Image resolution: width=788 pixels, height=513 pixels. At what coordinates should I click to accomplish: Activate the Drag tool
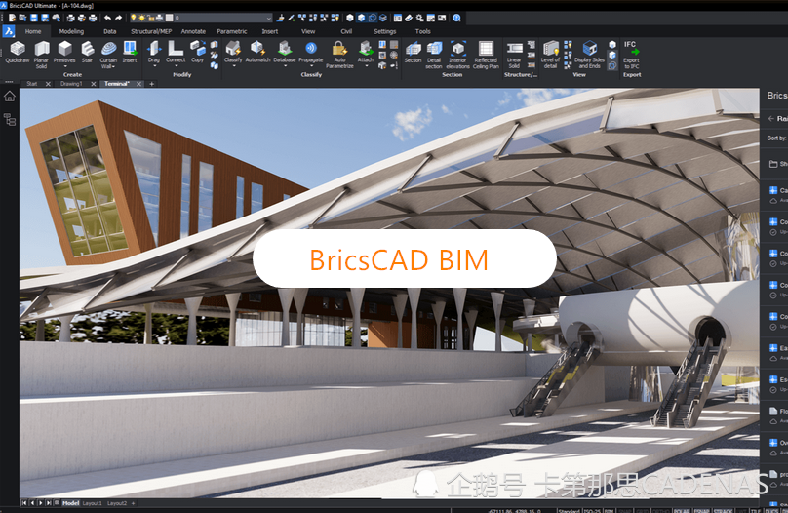point(154,53)
